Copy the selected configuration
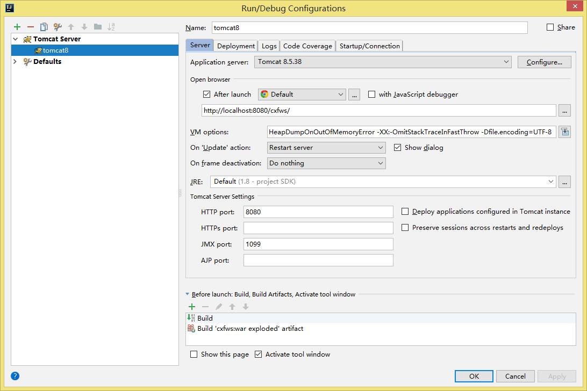Viewport: 587px width, 391px height. (x=44, y=27)
